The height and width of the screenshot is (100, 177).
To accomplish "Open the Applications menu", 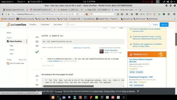I will (7, 2).
